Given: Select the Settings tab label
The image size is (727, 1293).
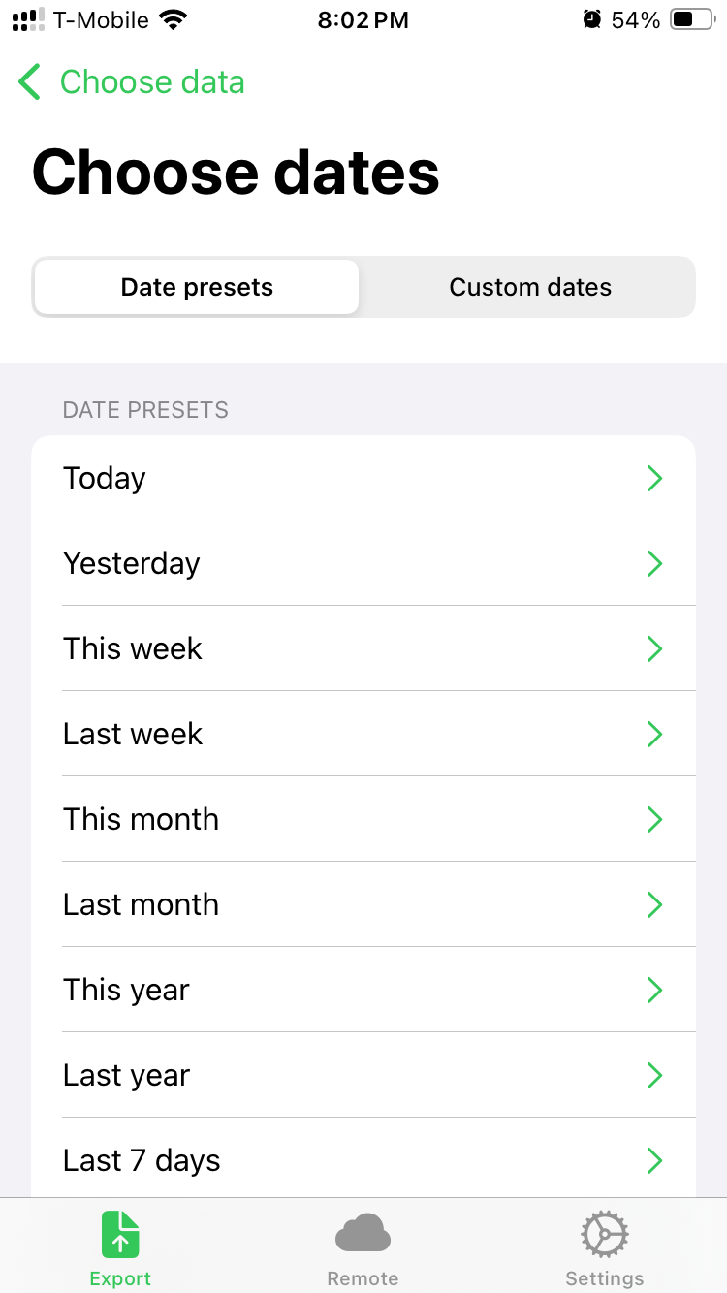Looking at the screenshot, I should click(605, 1278).
